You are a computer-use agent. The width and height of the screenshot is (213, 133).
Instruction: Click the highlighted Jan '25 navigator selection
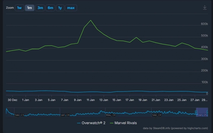point(202,112)
